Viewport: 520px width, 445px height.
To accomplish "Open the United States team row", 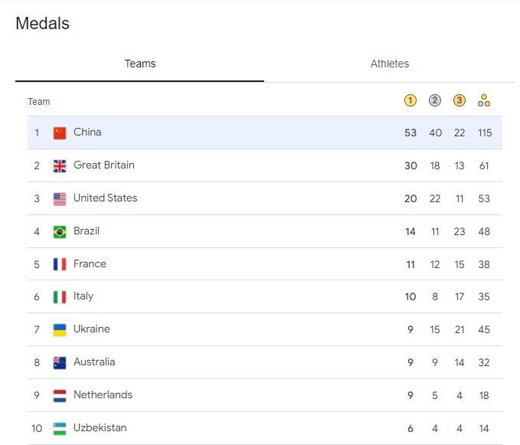I will 106,198.
